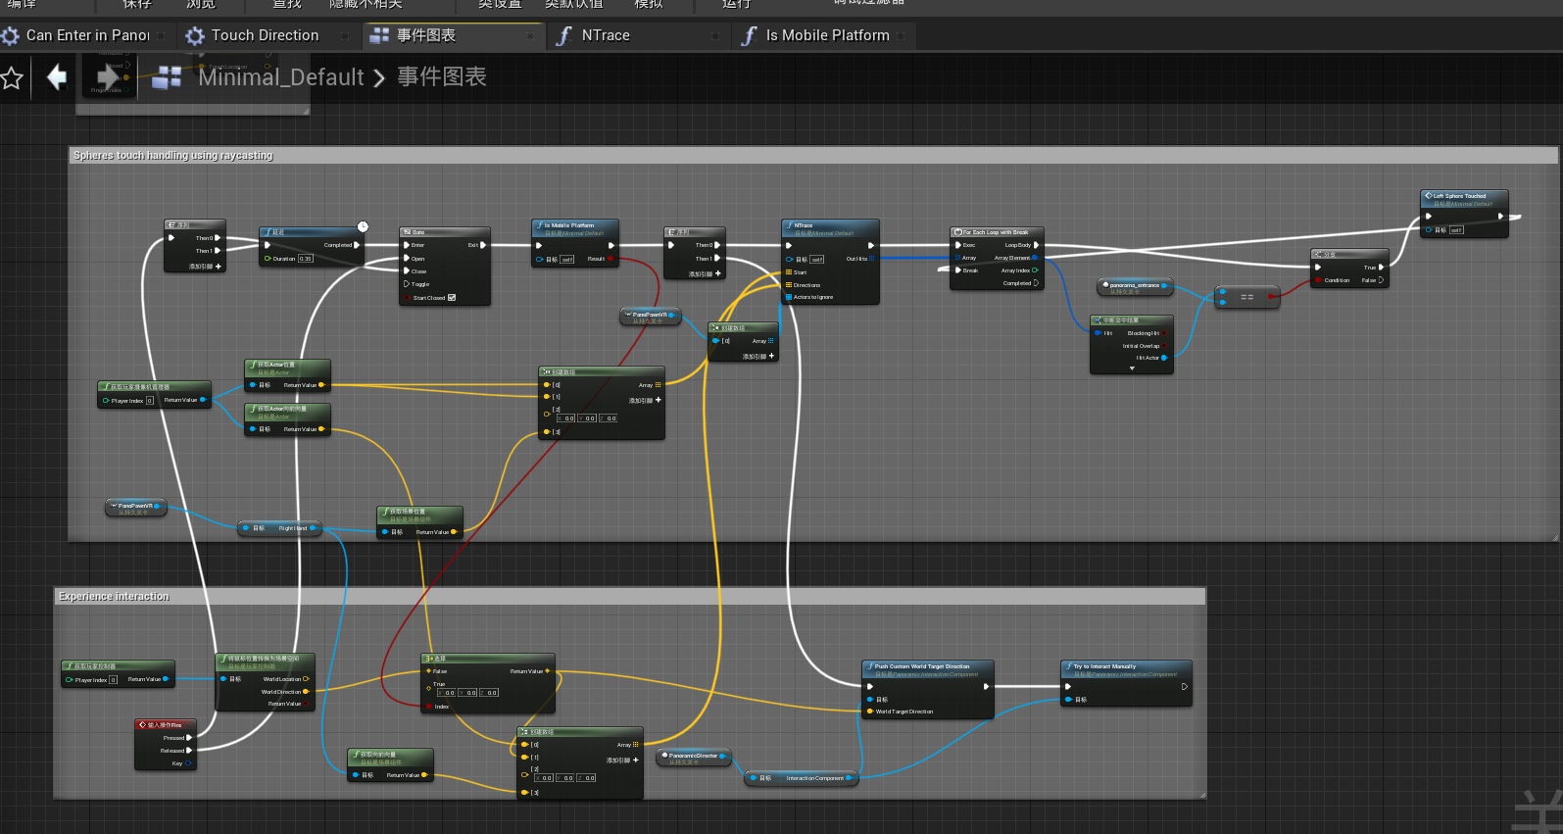Click the Gate Close execution pin
Image resolution: width=1563 pixels, height=834 pixels.
point(407,271)
